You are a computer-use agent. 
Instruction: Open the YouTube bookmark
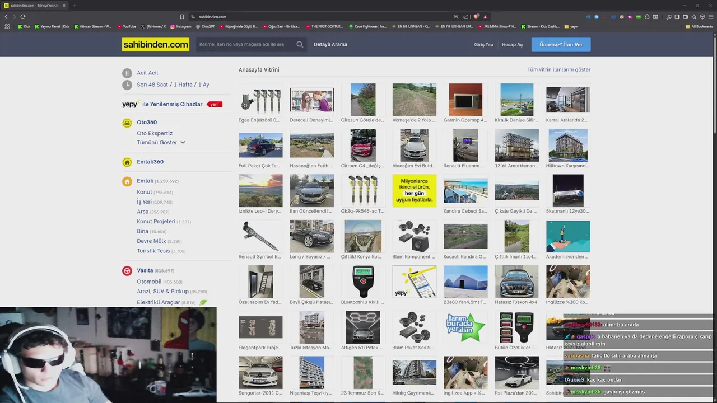click(126, 26)
